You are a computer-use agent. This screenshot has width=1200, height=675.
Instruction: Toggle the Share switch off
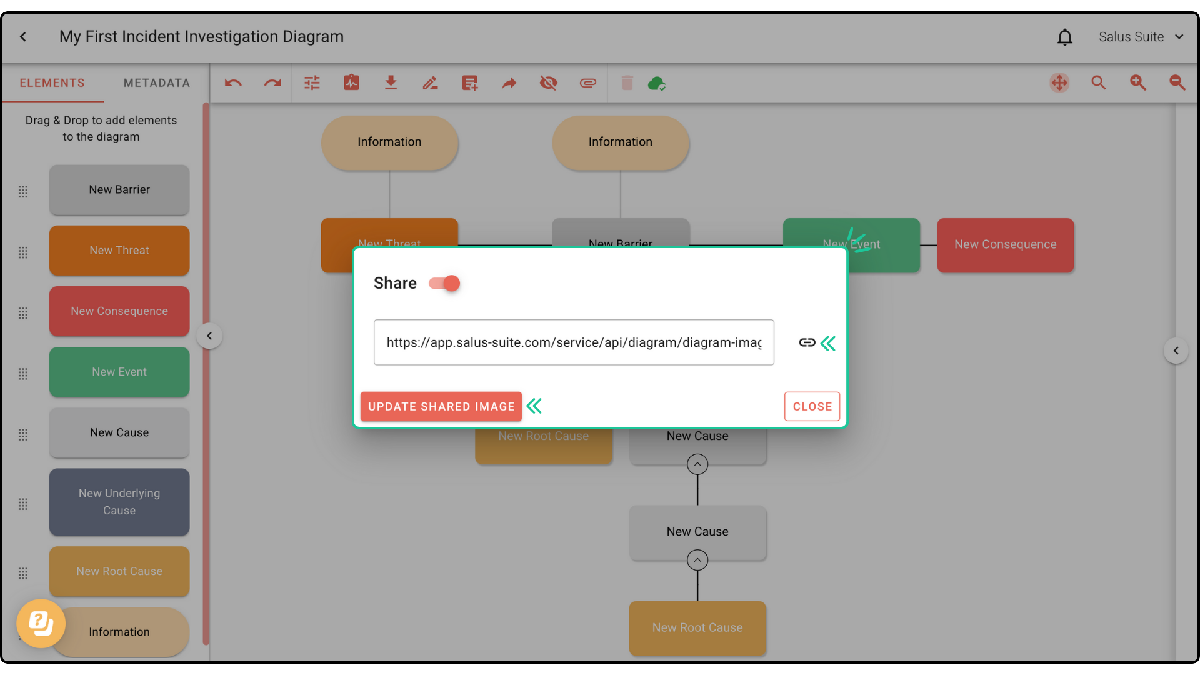445,284
